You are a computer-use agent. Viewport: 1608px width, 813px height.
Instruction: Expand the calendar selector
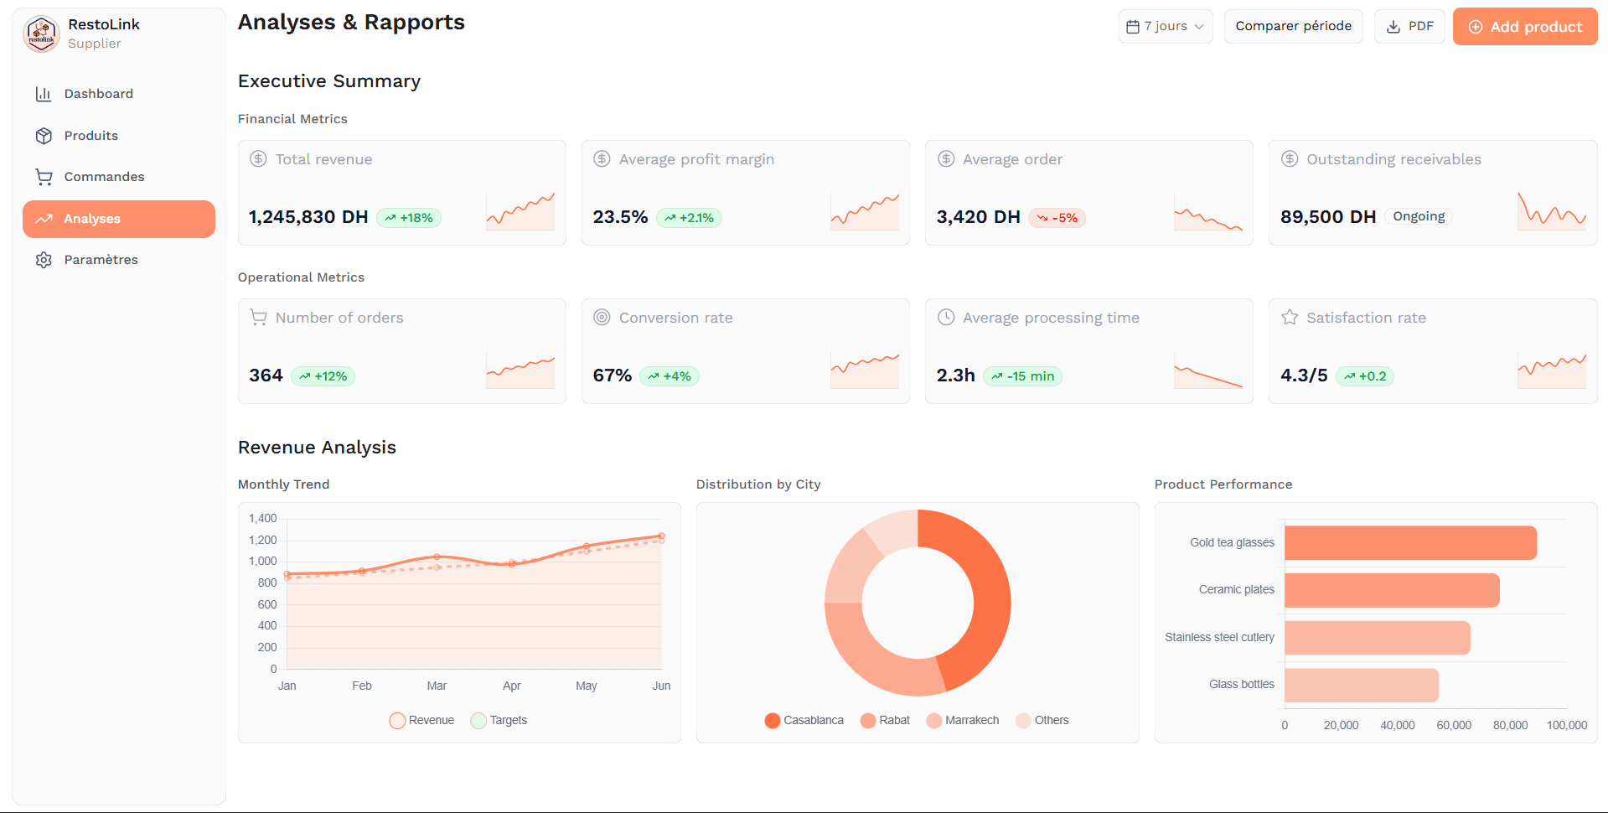pos(1135,26)
